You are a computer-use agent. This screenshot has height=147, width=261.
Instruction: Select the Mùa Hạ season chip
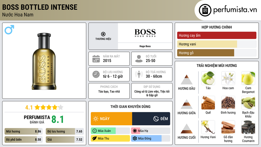[x=143, y=130]
